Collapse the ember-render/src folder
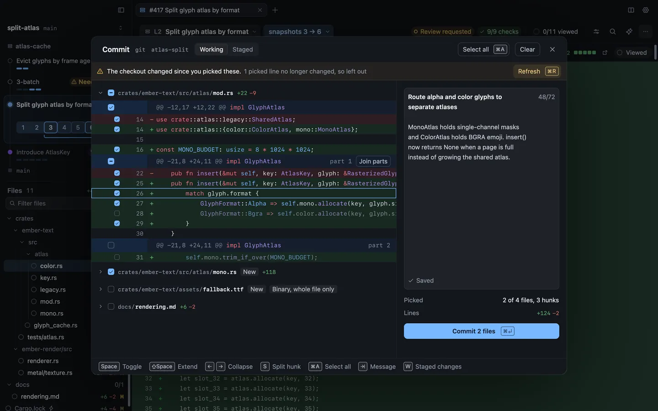Viewport: 658px width, 411px height. tap(16, 349)
